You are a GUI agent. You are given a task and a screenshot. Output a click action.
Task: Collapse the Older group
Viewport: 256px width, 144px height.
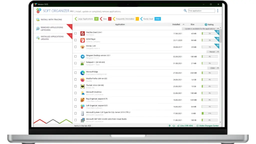point(218,68)
